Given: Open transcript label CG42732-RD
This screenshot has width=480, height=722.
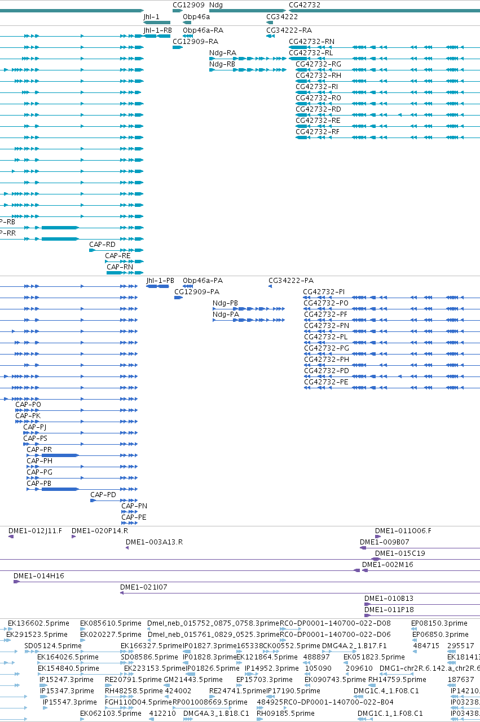Looking at the screenshot, I should pyautogui.click(x=319, y=109).
